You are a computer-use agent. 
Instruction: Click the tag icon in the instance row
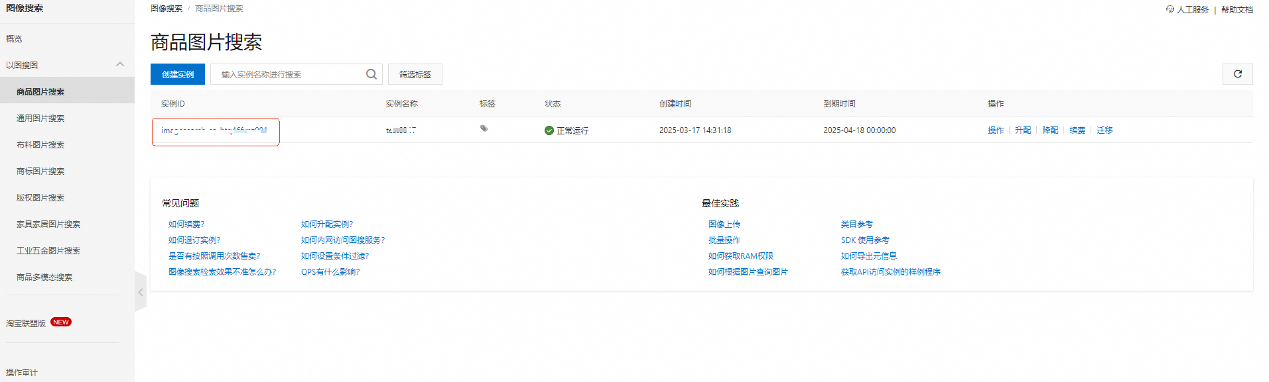(484, 128)
